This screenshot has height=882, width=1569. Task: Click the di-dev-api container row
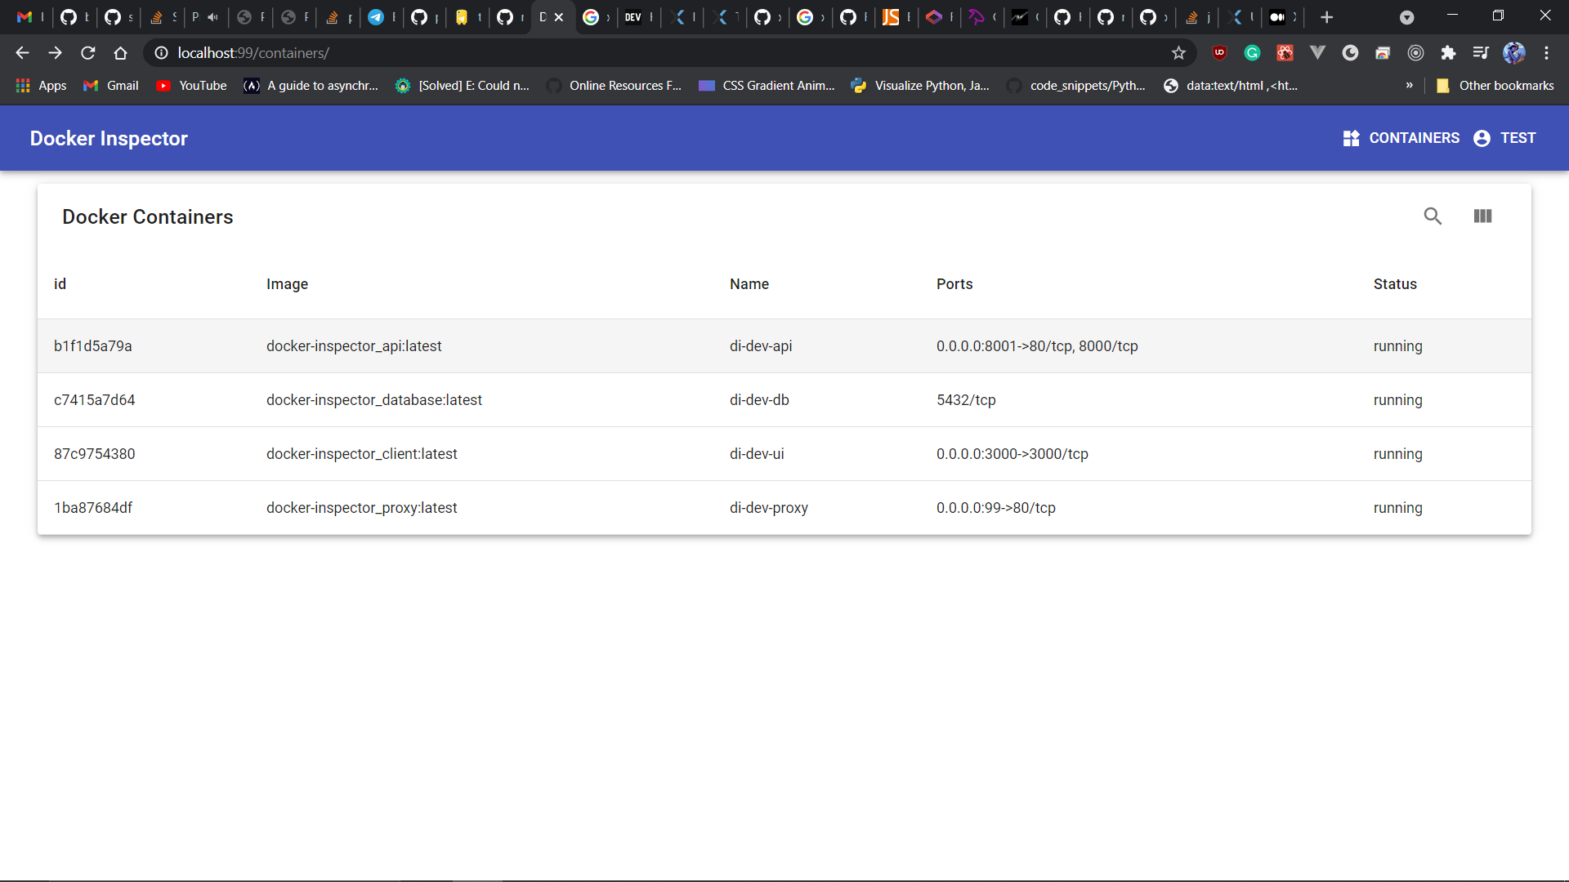click(x=784, y=345)
